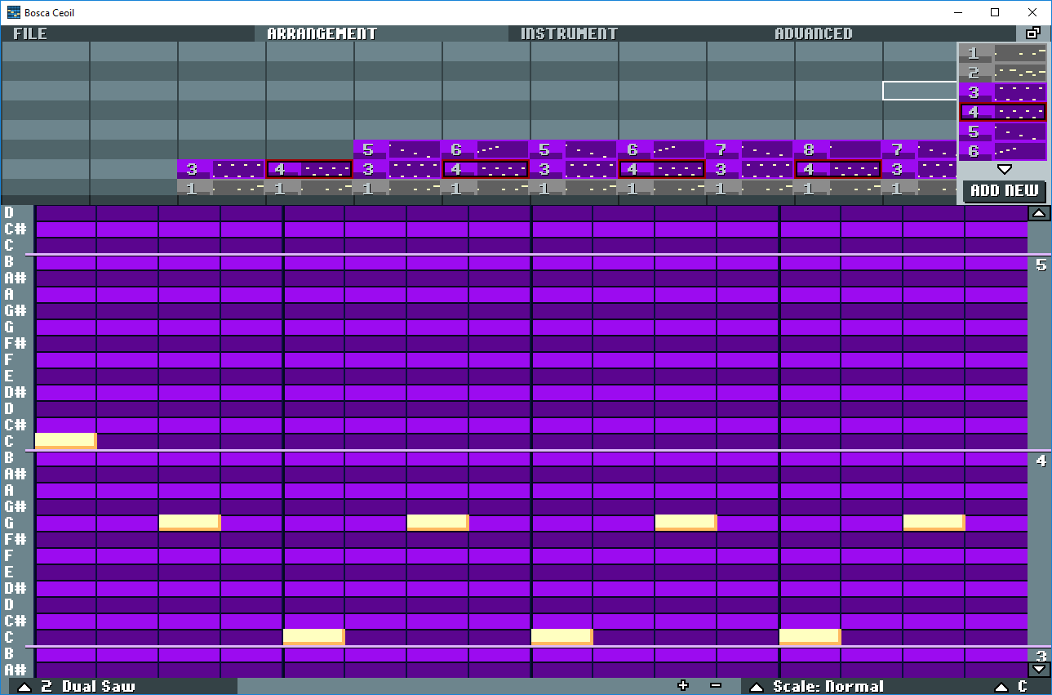The image size is (1052, 695).
Task: Select pattern 5 in the pattern list
Action: point(1003,131)
